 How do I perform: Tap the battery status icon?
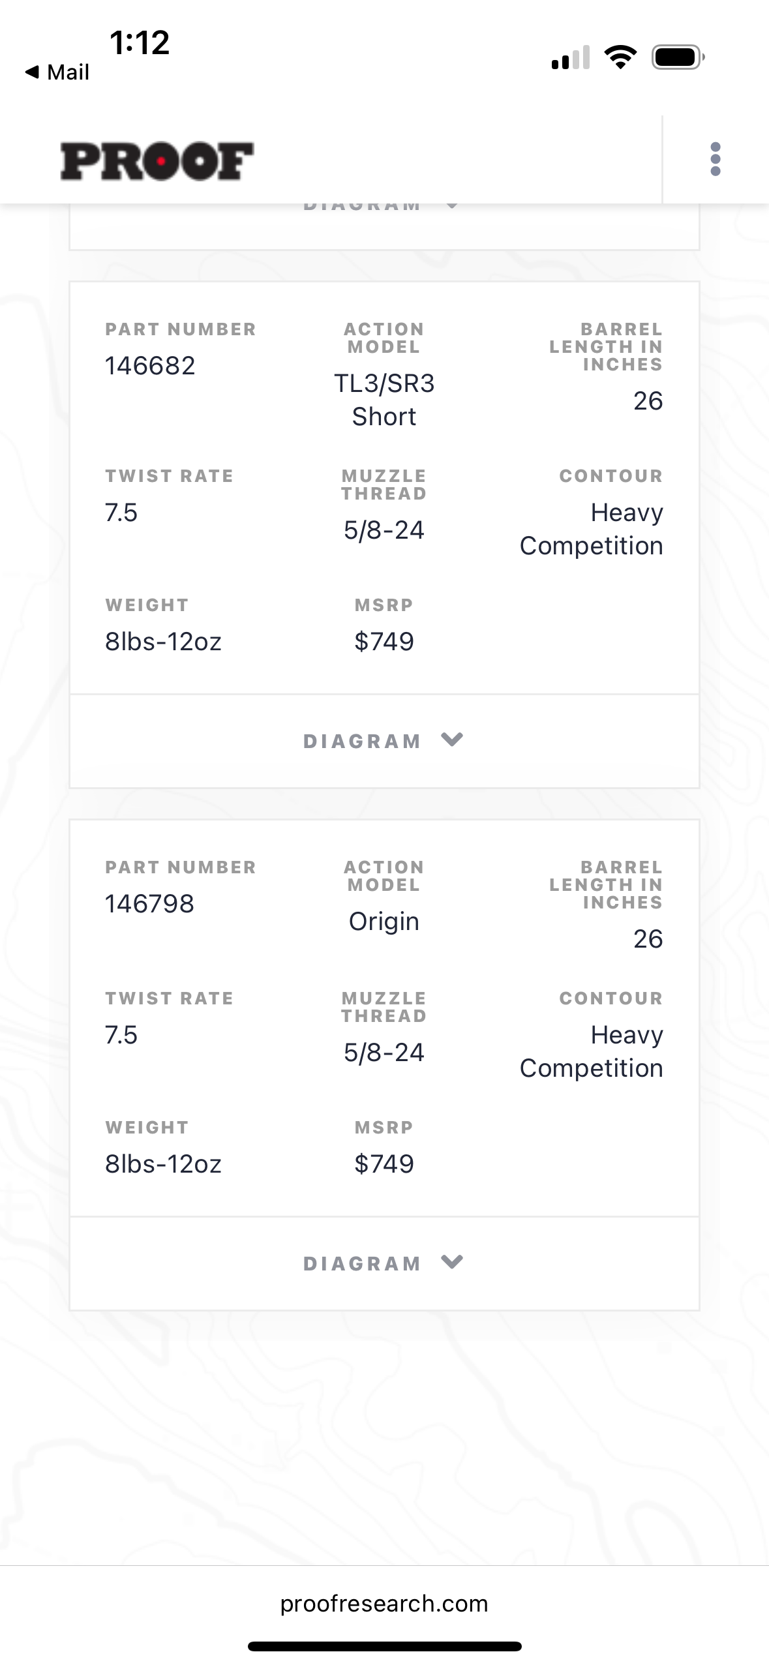678,57
